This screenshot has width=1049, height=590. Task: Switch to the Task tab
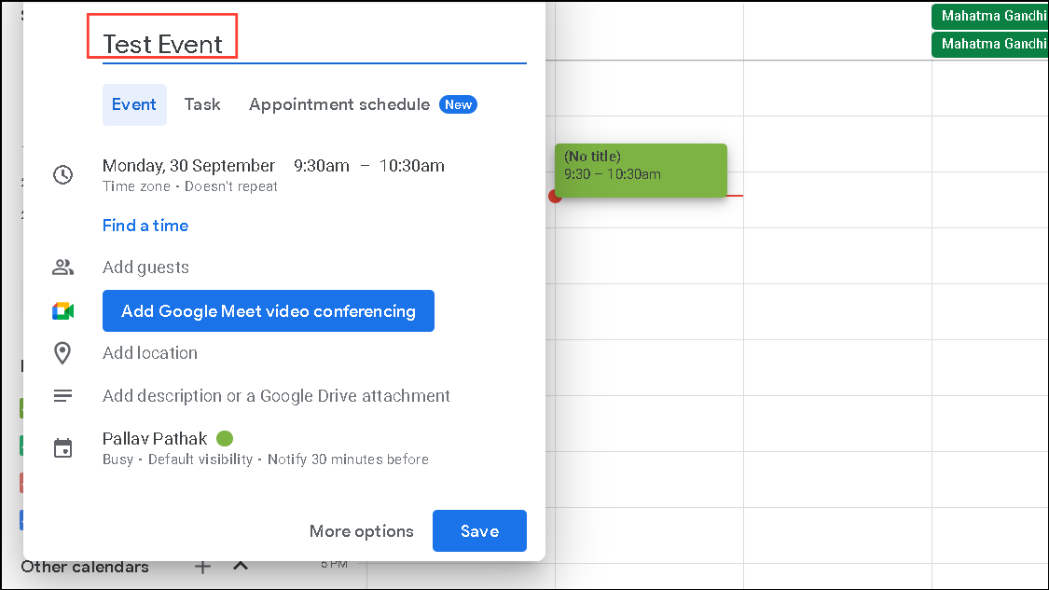[x=202, y=104]
